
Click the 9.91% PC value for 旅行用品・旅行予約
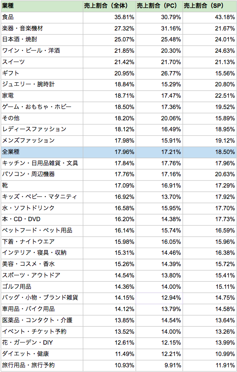(x=159, y=365)
